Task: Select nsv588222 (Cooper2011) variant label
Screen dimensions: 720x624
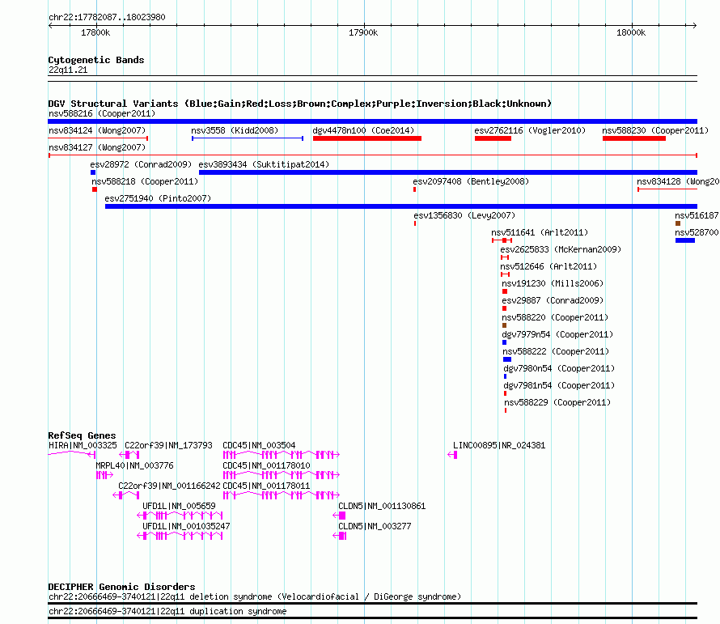Action: coord(556,351)
